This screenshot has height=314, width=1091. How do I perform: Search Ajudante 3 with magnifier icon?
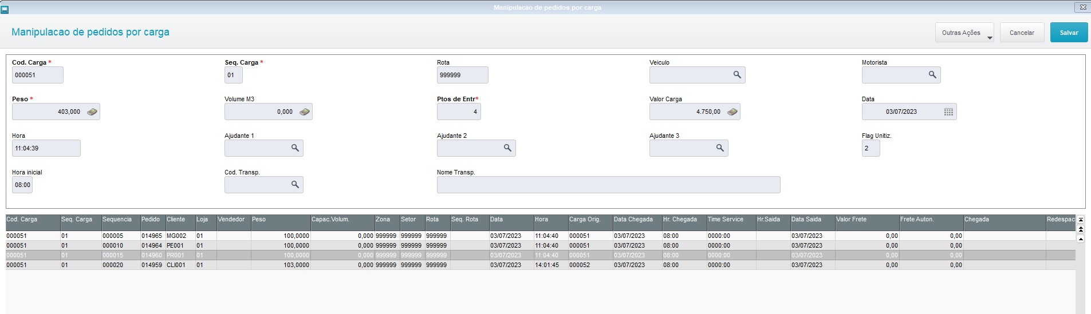click(720, 148)
